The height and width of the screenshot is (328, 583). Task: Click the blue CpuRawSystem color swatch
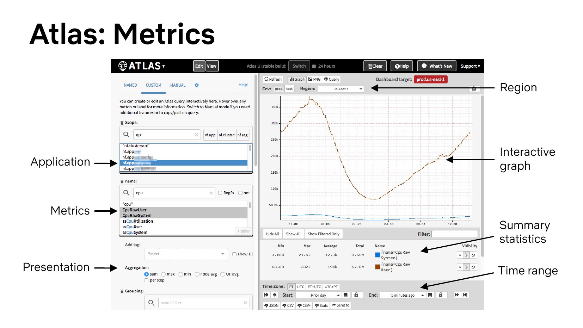[378, 255]
